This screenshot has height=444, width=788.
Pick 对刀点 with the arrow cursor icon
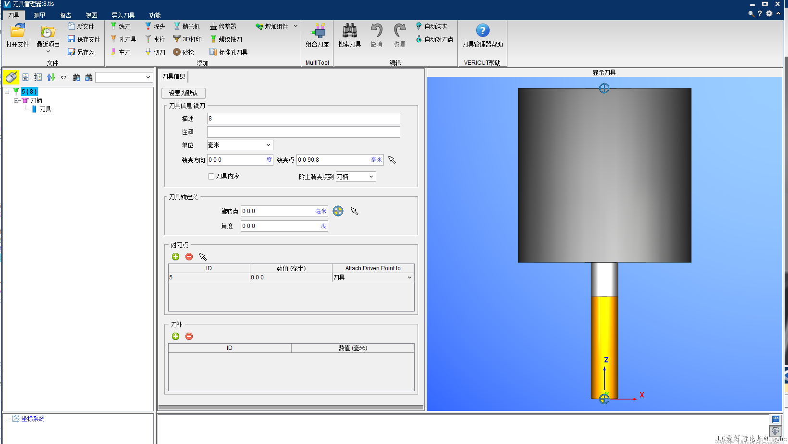pyautogui.click(x=203, y=257)
